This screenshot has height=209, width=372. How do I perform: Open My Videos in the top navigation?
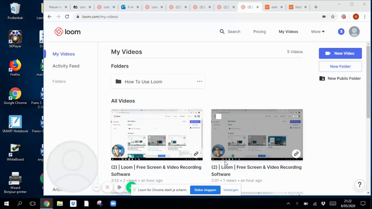pyautogui.click(x=288, y=32)
